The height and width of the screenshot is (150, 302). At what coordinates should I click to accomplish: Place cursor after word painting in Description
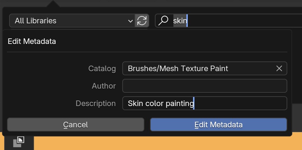(x=194, y=103)
